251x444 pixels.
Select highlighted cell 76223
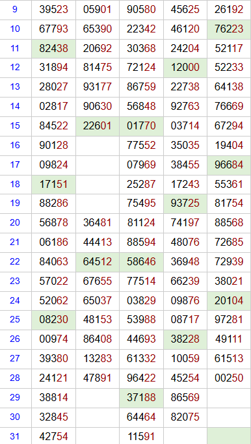click(229, 29)
